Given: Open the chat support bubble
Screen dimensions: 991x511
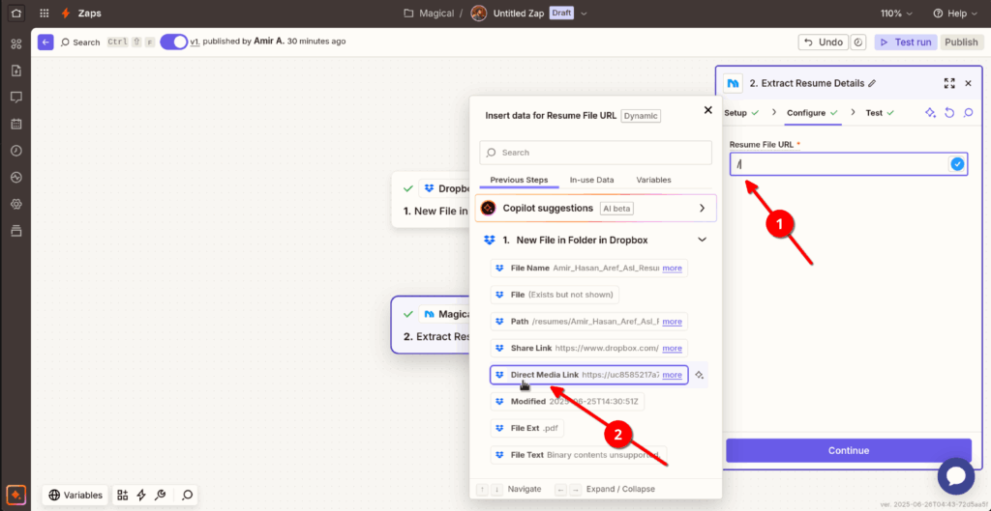Looking at the screenshot, I should (955, 476).
